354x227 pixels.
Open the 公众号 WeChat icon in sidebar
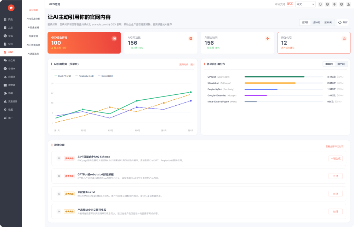[x=5, y=60]
